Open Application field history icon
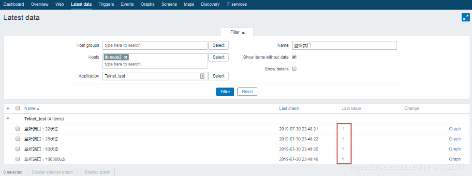The width and height of the screenshot is (472, 176). (202, 76)
